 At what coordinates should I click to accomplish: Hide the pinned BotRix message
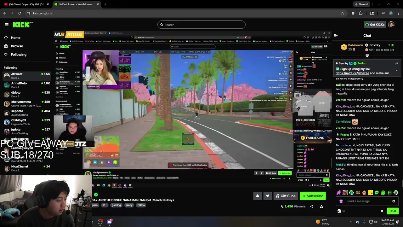click(x=397, y=63)
